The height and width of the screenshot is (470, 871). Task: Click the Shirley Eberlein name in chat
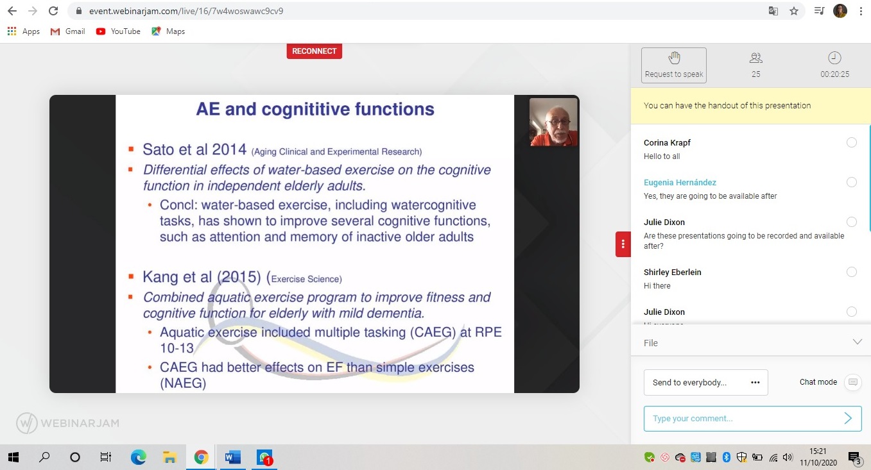click(x=672, y=273)
